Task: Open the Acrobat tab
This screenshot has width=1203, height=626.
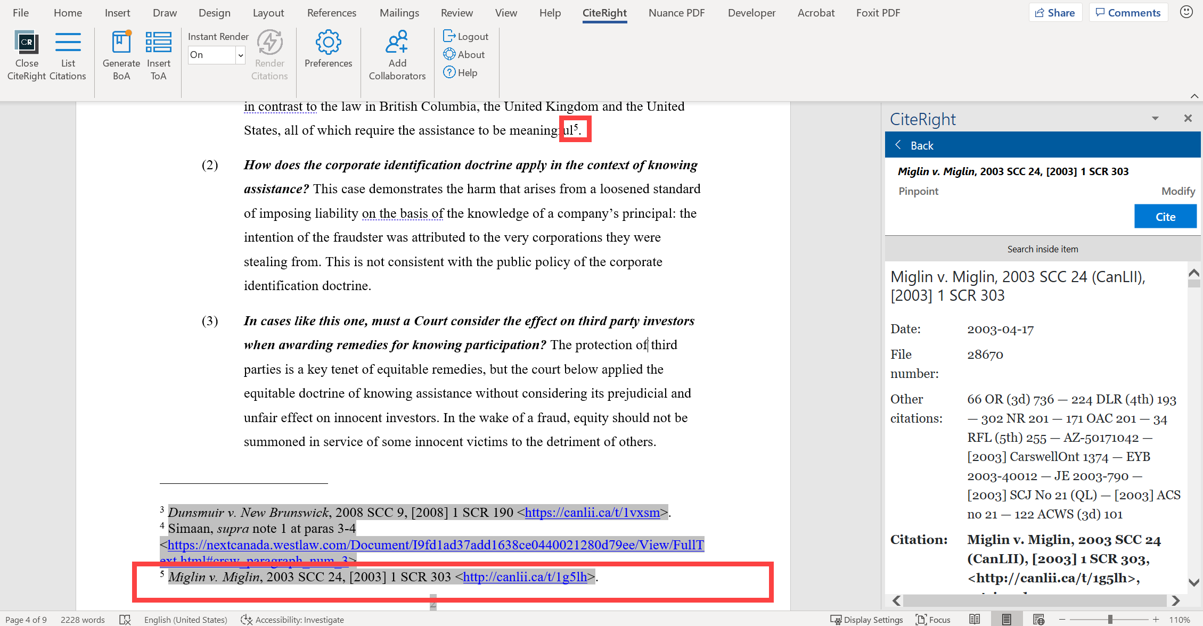Action: pyautogui.click(x=816, y=13)
